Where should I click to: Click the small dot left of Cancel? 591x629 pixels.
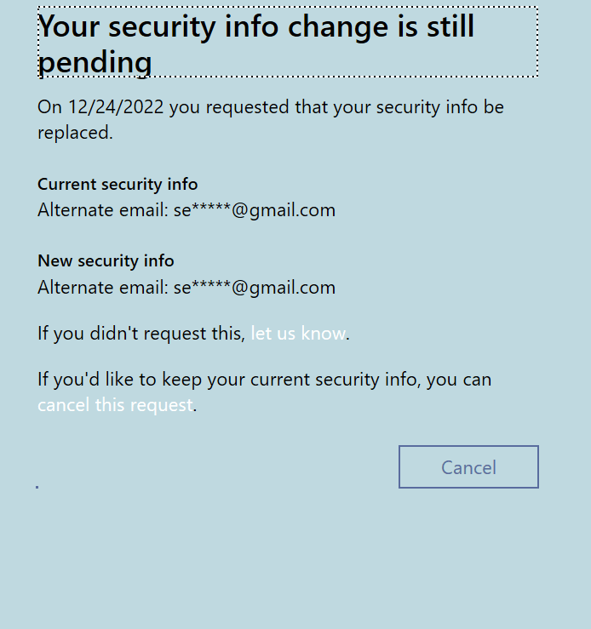37,487
